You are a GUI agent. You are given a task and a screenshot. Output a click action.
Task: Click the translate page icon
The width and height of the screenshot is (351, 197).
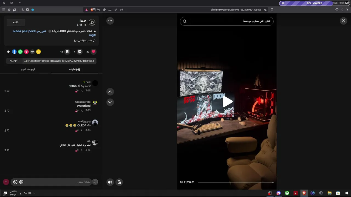pos(116,10)
